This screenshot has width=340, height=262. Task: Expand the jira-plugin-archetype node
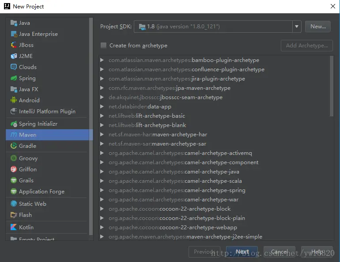pyautogui.click(x=102, y=79)
